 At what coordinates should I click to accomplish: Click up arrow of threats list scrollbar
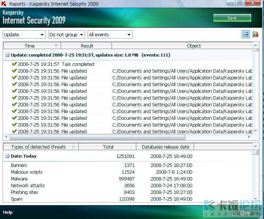point(256,146)
